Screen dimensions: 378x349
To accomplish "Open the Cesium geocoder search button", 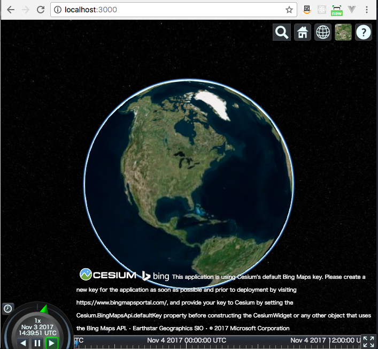I will (282, 32).
